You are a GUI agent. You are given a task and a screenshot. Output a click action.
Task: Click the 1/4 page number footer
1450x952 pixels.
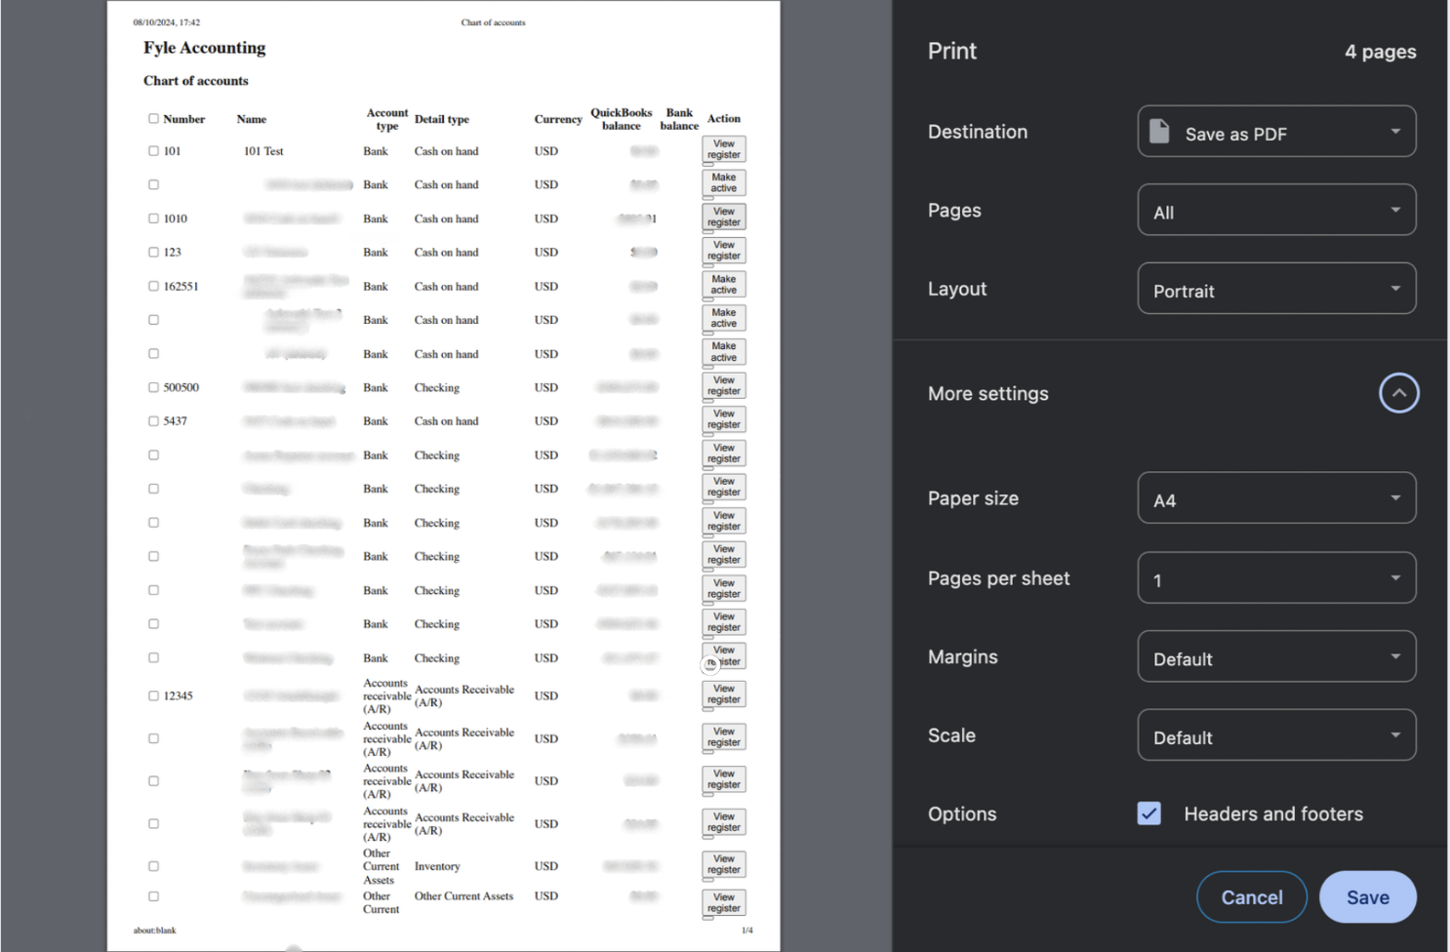coord(747,931)
